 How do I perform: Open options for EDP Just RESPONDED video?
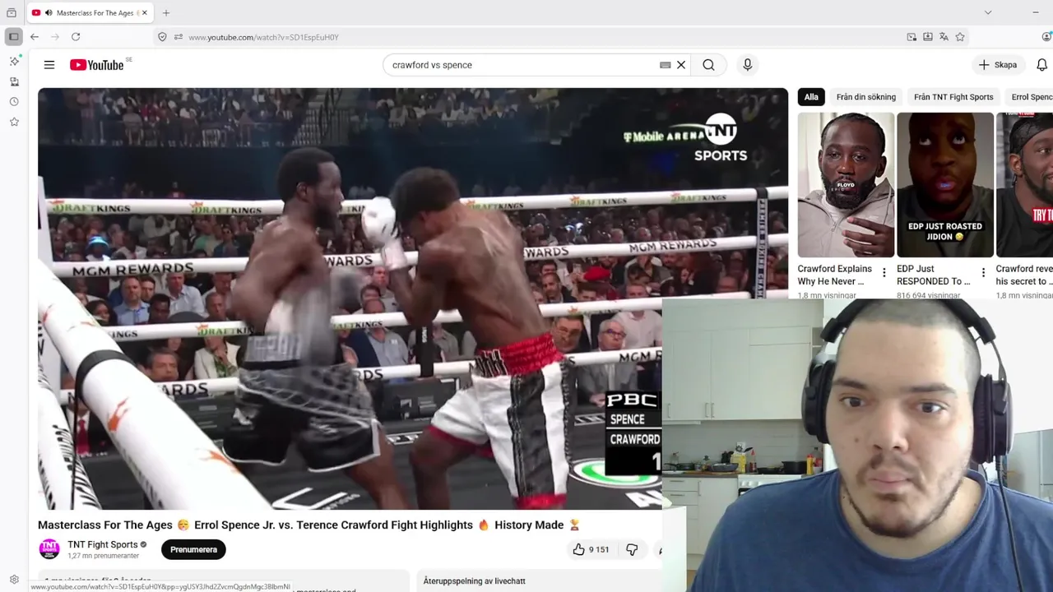pos(983,272)
